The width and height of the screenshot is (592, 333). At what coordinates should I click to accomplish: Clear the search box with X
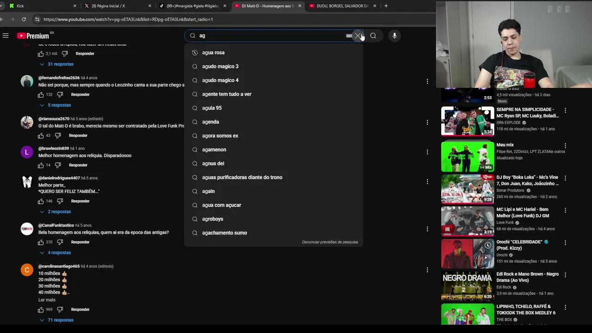[x=358, y=36]
